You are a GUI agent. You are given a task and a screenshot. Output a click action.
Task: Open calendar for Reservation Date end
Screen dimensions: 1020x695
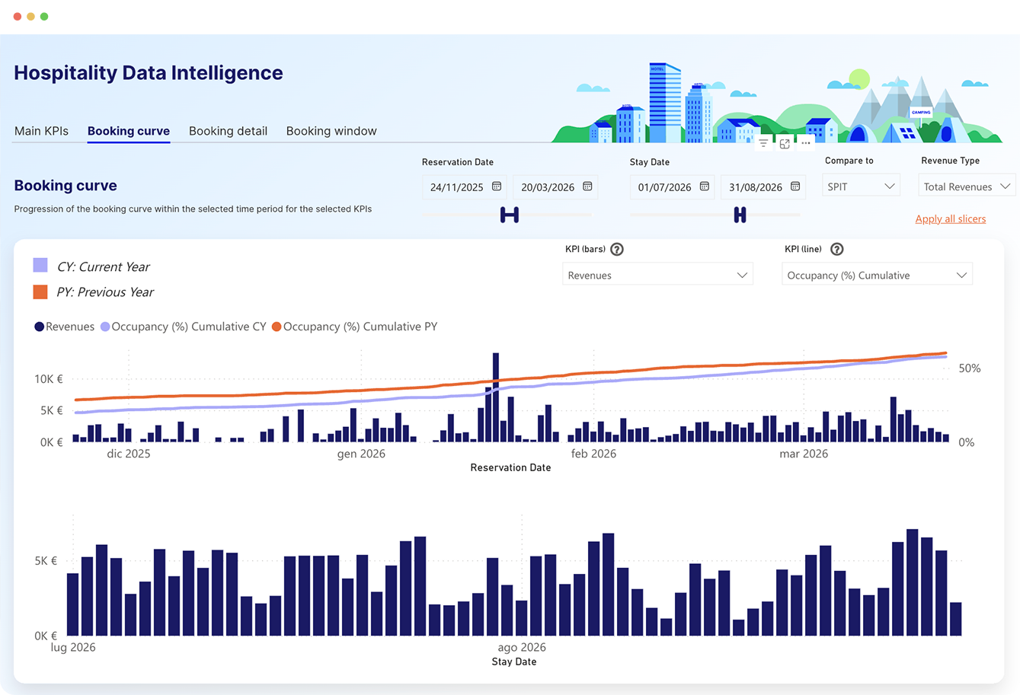[x=587, y=187]
